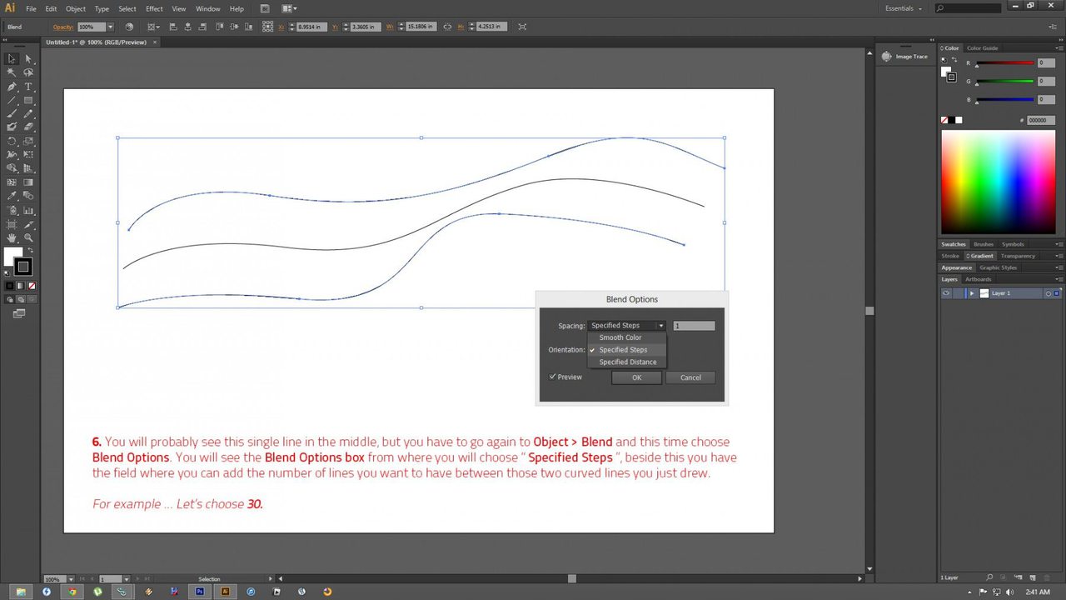Open the Opacity dropdown arrow
1066x600 pixels.
click(x=110, y=27)
